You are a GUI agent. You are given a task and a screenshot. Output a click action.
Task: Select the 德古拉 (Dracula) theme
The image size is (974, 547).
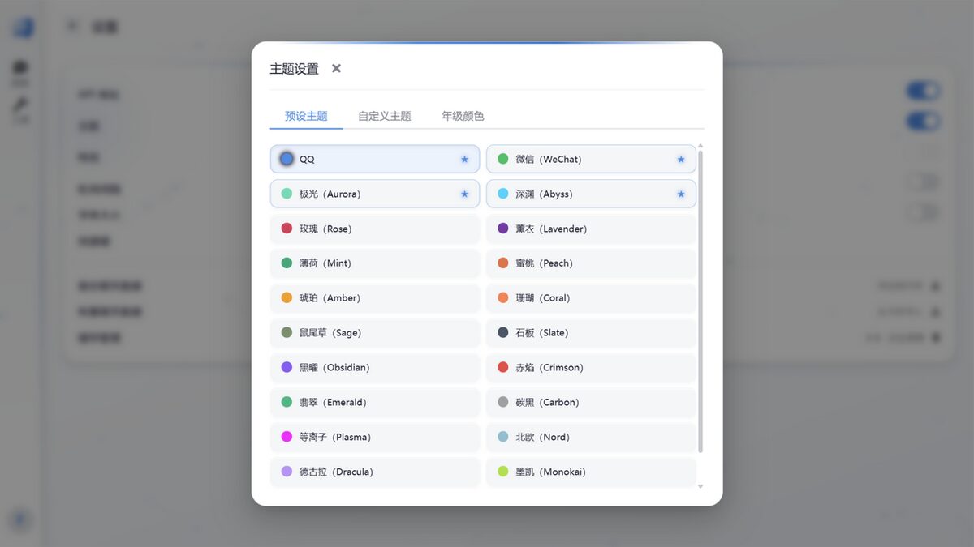click(x=375, y=472)
